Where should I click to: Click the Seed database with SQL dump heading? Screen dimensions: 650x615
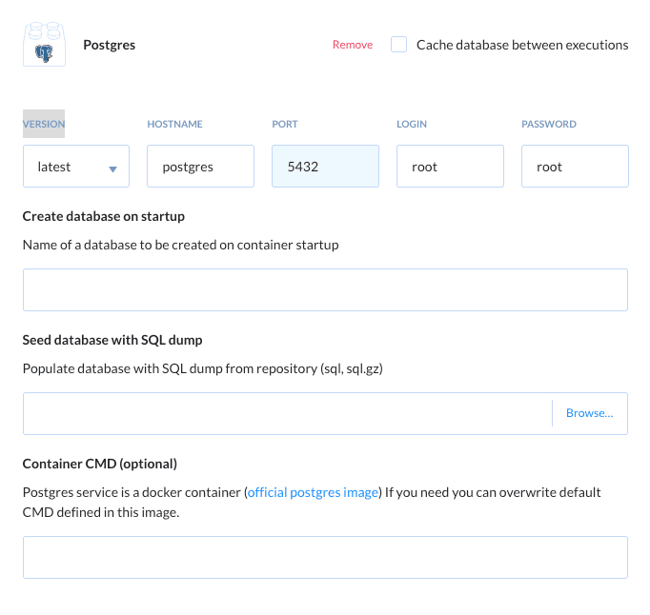(x=112, y=340)
